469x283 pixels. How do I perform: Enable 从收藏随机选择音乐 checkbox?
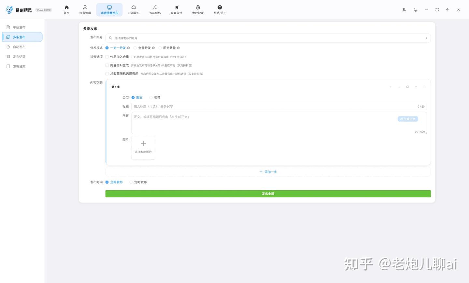tap(107, 74)
